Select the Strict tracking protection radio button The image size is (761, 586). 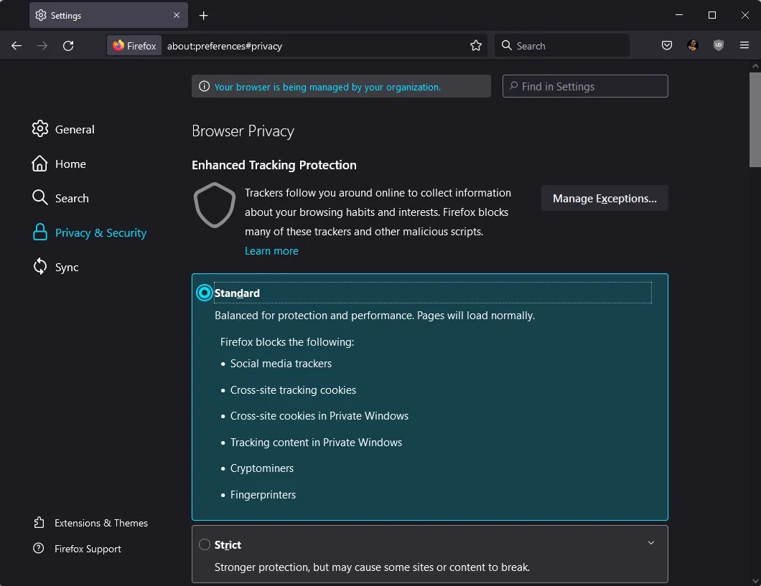pos(204,544)
